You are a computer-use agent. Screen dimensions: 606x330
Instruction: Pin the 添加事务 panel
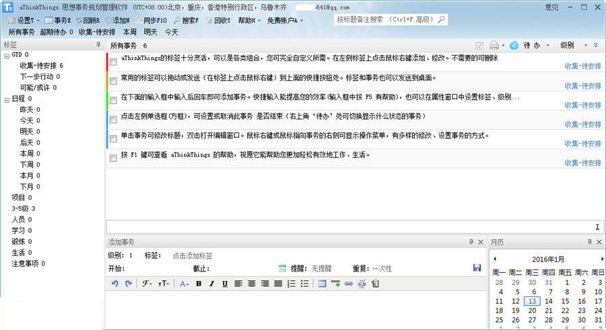coord(471,242)
